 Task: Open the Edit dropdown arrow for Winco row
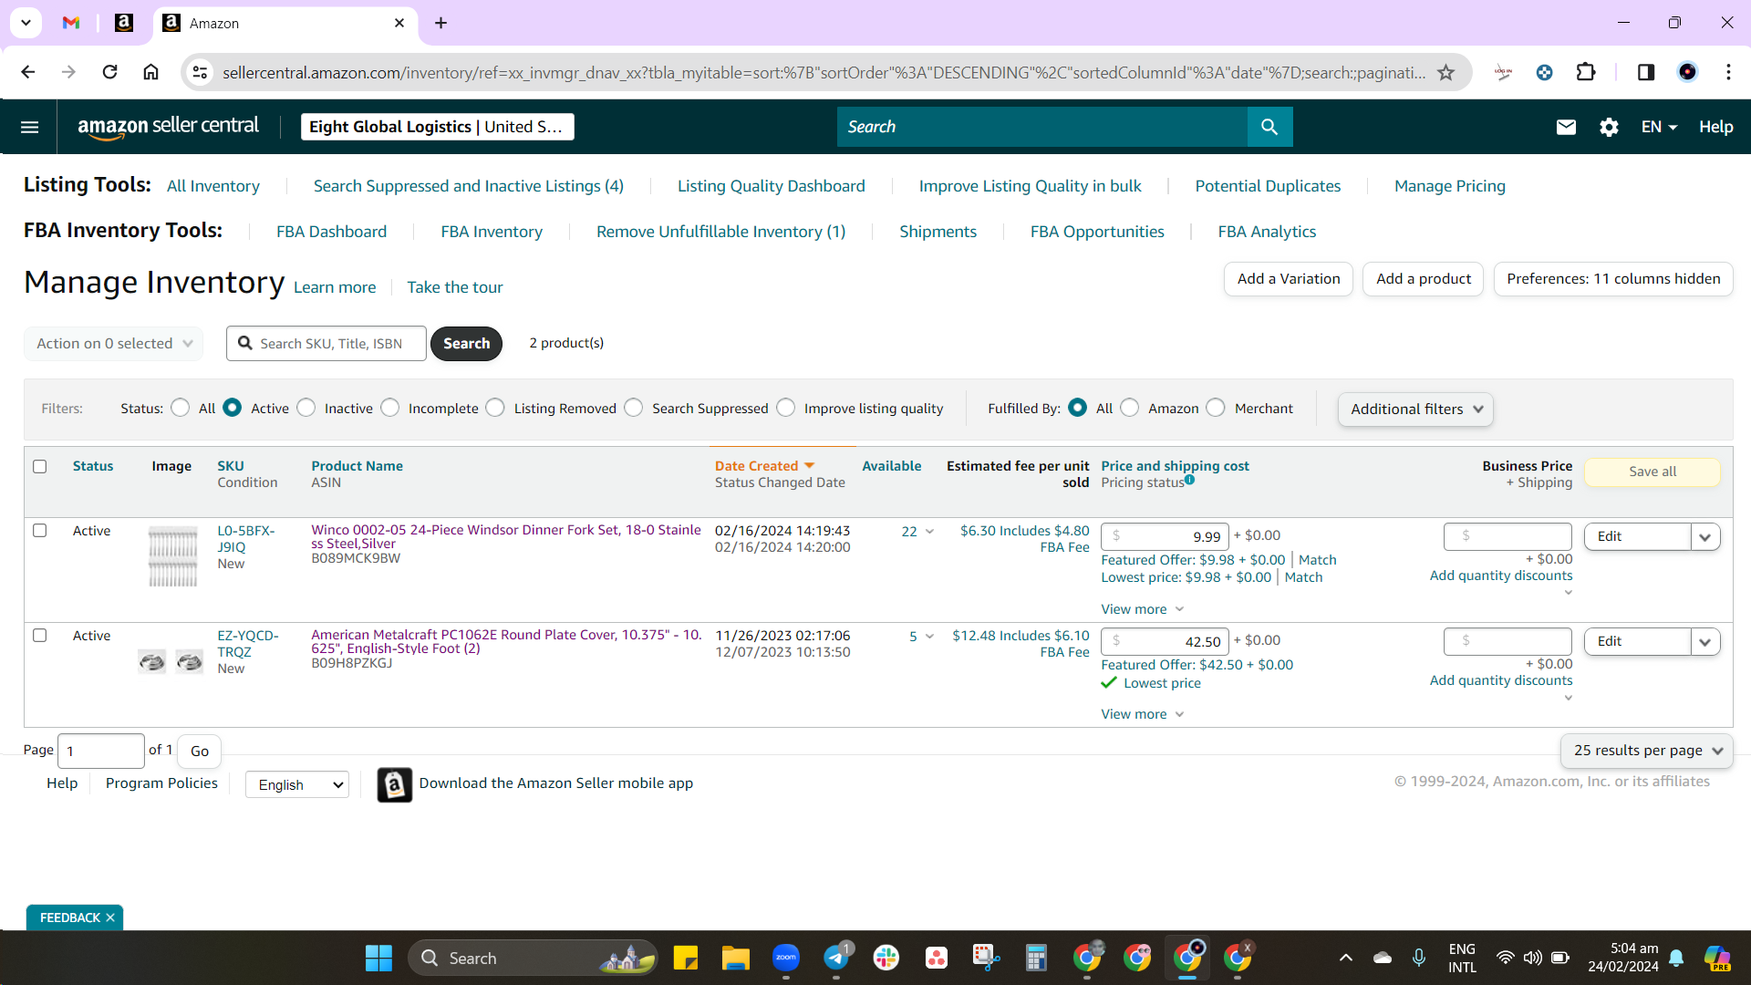[1705, 537]
